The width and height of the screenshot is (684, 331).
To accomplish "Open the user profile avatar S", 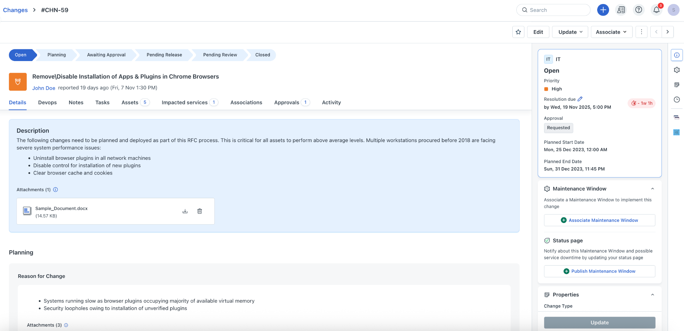I will [673, 10].
